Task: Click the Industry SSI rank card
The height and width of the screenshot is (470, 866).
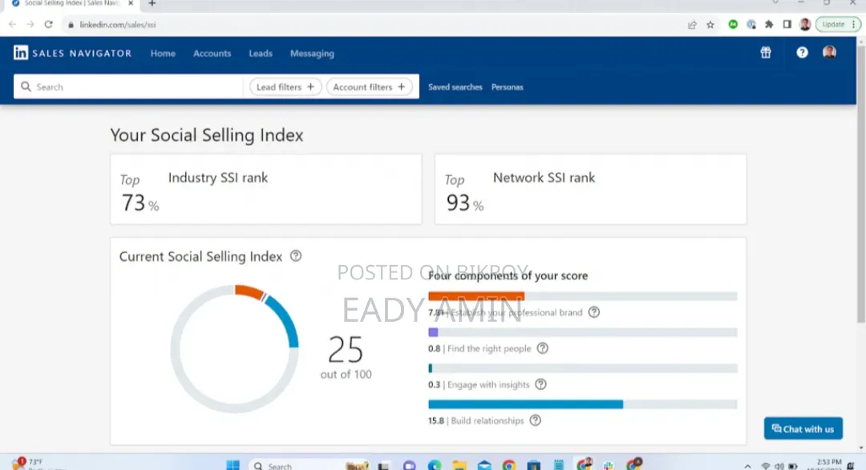Action: coord(265,189)
